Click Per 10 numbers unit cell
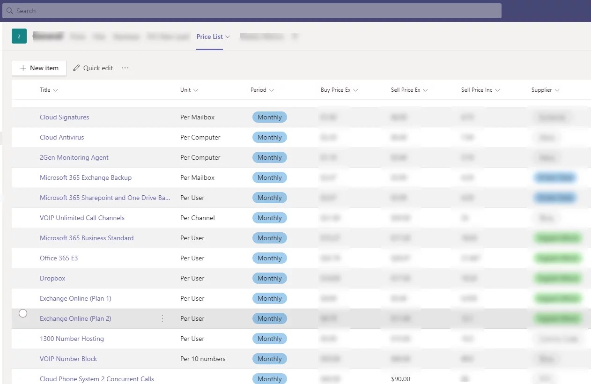This screenshot has height=384, width=591. (203, 359)
